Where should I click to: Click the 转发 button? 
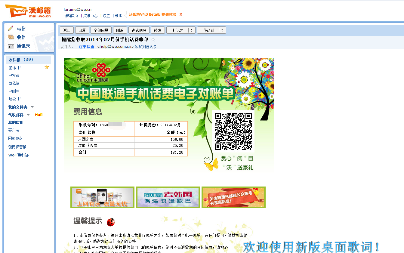[x=158, y=30]
